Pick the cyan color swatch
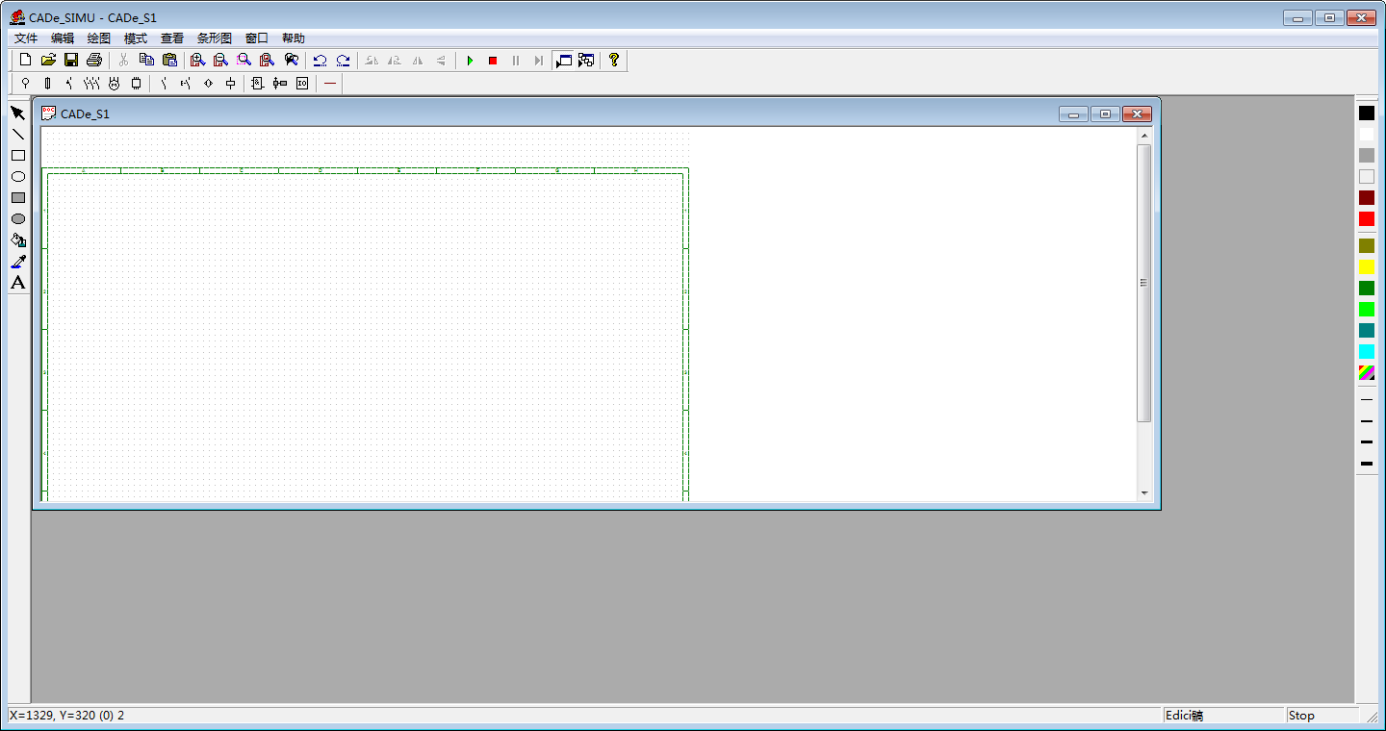 1367,352
